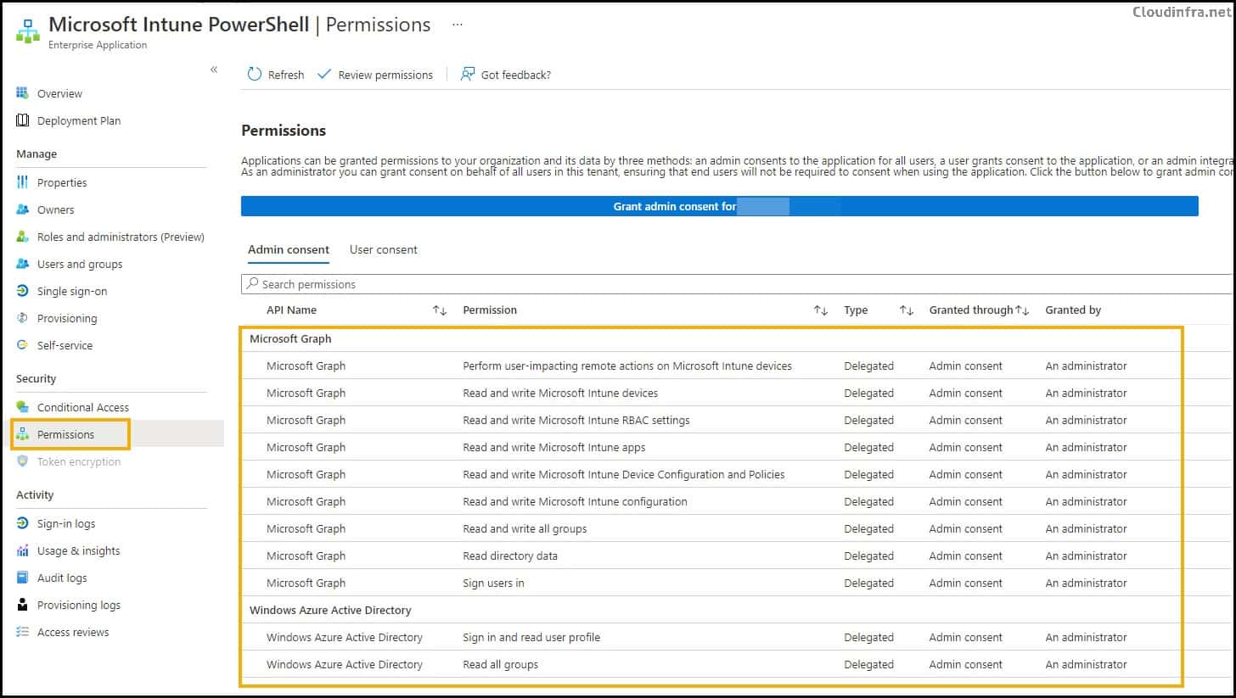Click the Owners people icon
Viewport: 1236px width, 698px height.
point(23,209)
